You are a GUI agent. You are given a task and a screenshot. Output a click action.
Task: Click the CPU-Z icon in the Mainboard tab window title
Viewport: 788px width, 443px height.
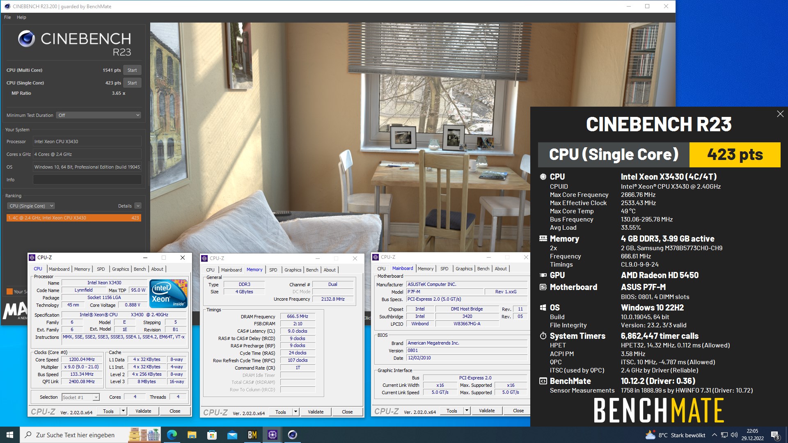coord(376,257)
